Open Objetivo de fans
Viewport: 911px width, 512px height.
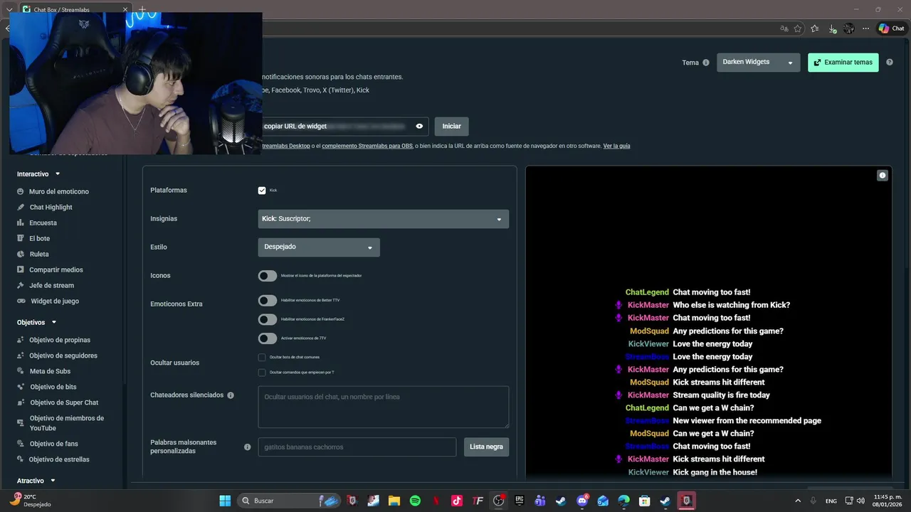53,444
